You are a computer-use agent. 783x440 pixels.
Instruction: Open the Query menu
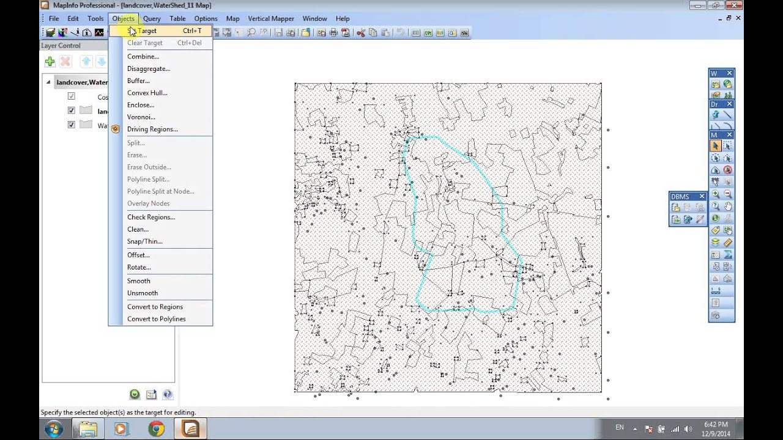(152, 18)
